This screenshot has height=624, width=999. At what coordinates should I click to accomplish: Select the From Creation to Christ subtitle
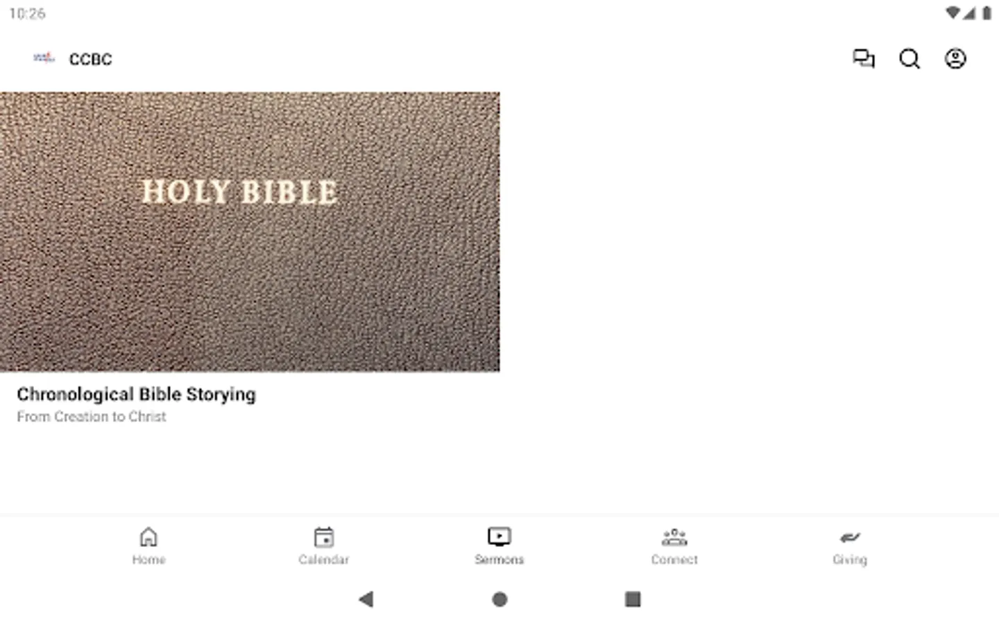[92, 417]
